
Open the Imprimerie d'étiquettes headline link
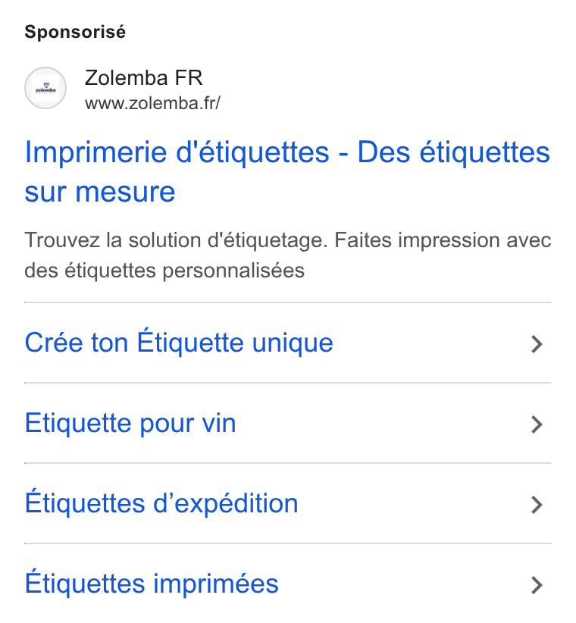tap(287, 171)
